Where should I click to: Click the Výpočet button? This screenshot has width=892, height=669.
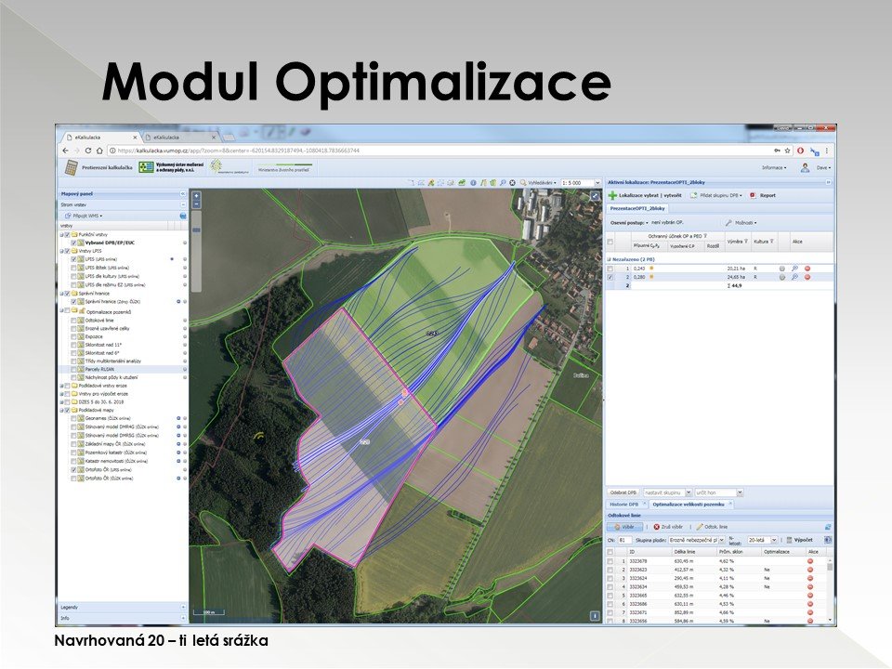click(802, 539)
